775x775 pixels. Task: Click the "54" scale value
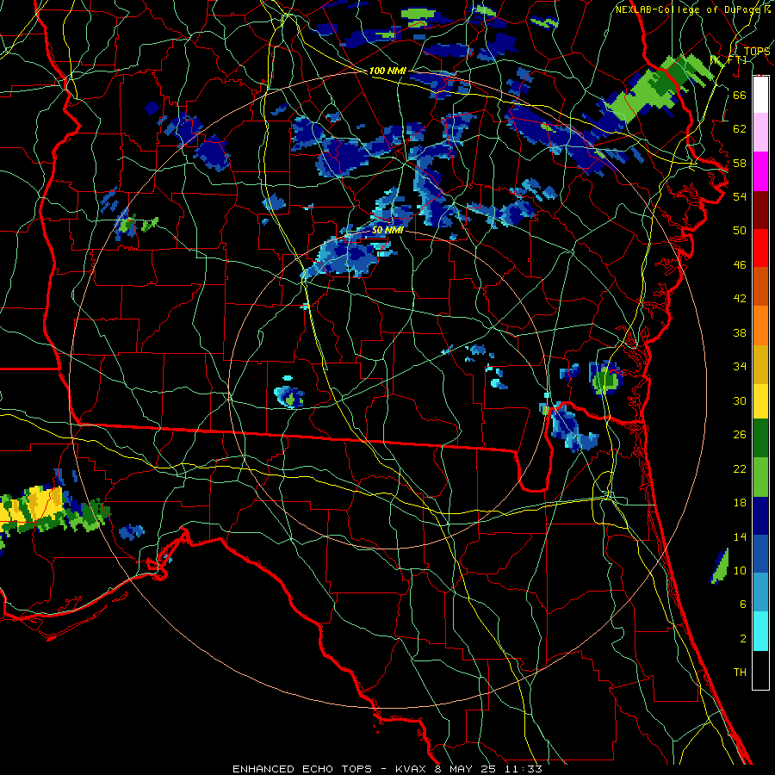pyautogui.click(x=740, y=196)
